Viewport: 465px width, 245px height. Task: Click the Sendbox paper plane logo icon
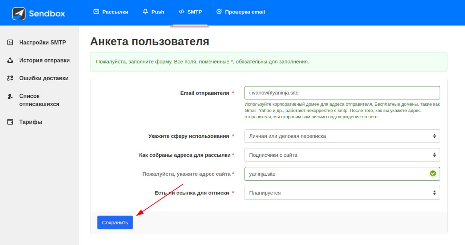coord(19,14)
